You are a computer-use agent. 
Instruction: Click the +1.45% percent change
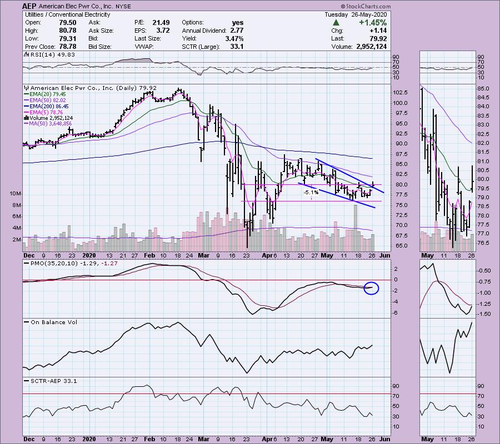[x=373, y=23]
